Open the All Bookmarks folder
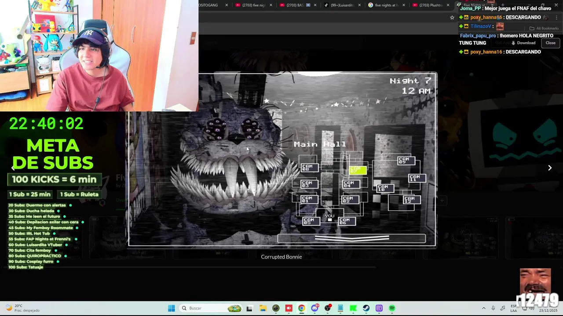Viewport: 563px width, 316px height. [544, 28]
